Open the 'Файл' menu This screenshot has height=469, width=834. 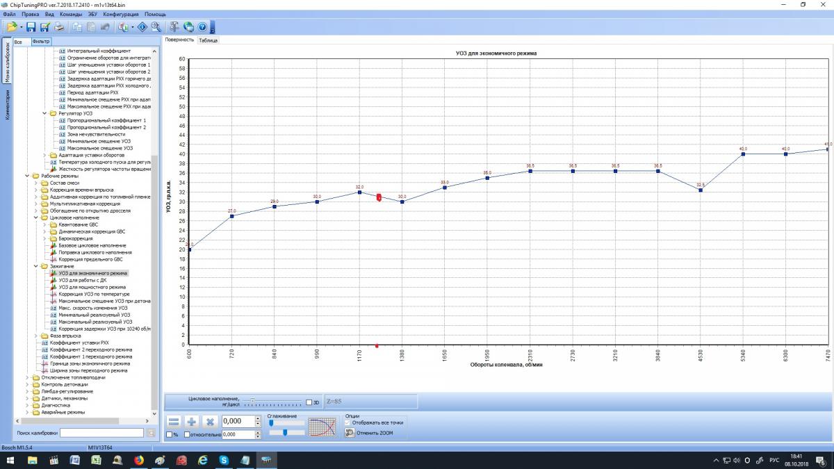8,14
